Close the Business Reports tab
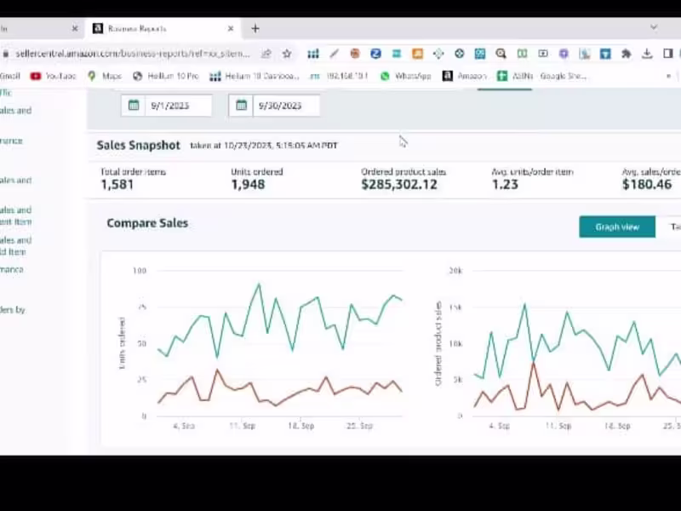681x511 pixels. (x=231, y=29)
